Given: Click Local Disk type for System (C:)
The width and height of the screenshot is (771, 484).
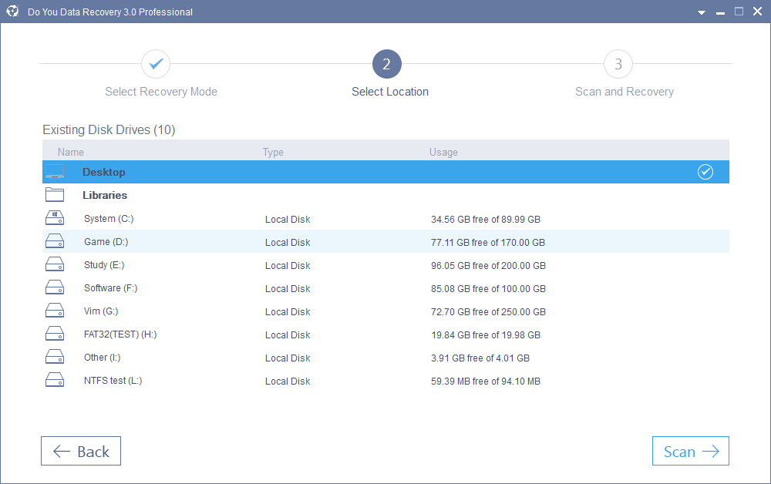Looking at the screenshot, I should 288,220.
